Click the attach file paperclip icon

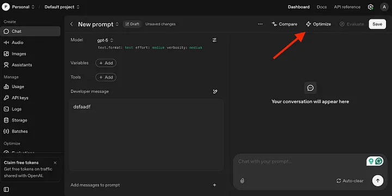click(242, 181)
